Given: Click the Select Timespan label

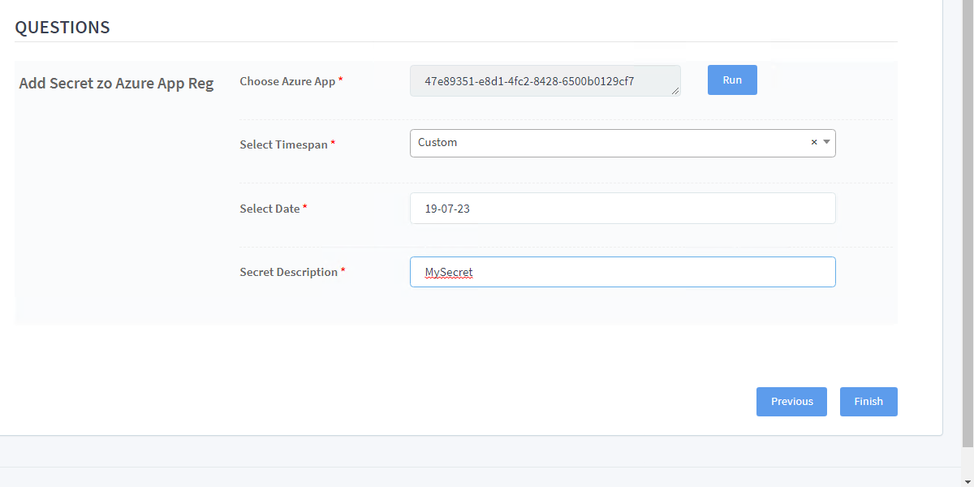Looking at the screenshot, I should [x=283, y=144].
